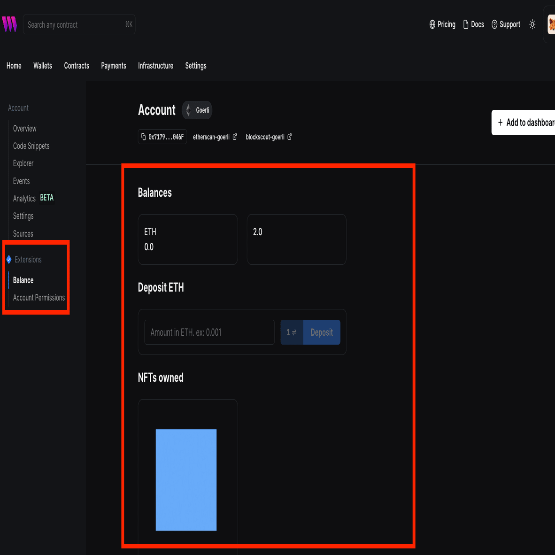Select Explorer in the sidebar
This screenshot has height=555, width=555.
[x=23, y=163]
